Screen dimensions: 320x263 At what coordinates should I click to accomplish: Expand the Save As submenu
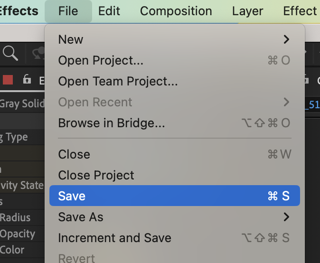[x=175, y=216]
